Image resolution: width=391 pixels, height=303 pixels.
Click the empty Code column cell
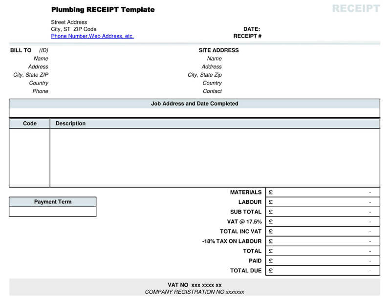(x=30, y=158)
